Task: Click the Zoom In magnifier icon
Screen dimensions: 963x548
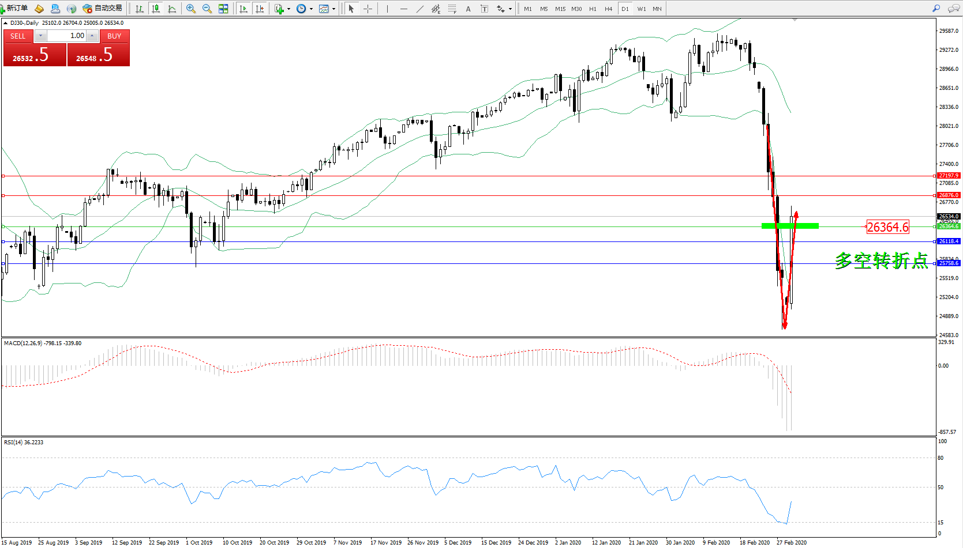Action: point(191,9)
